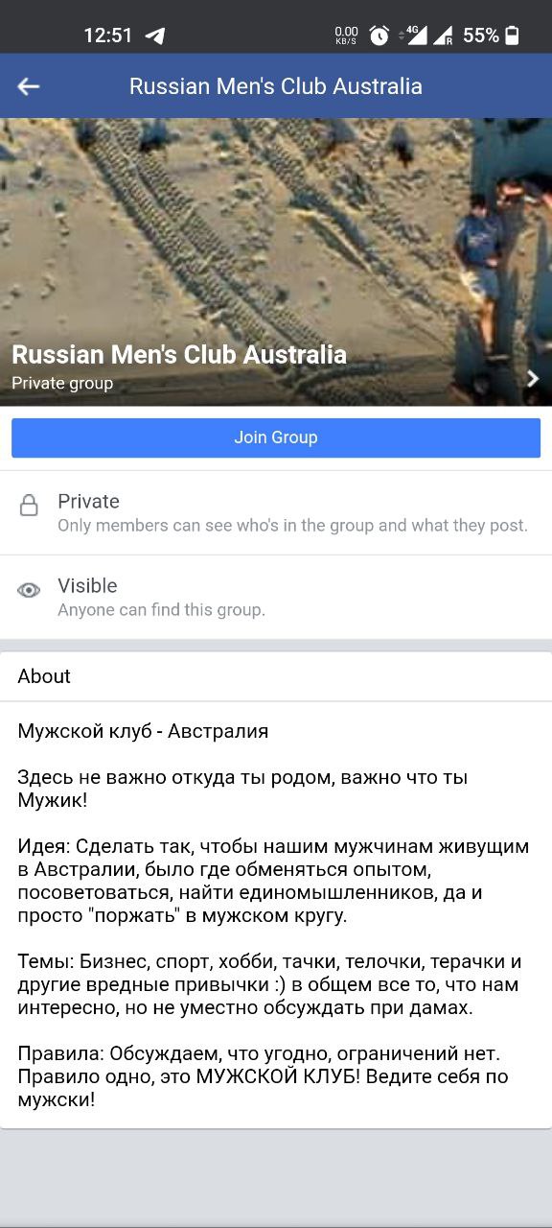
Task: Tap the eye icon beside Visible
Action: [x=29, y=590]
